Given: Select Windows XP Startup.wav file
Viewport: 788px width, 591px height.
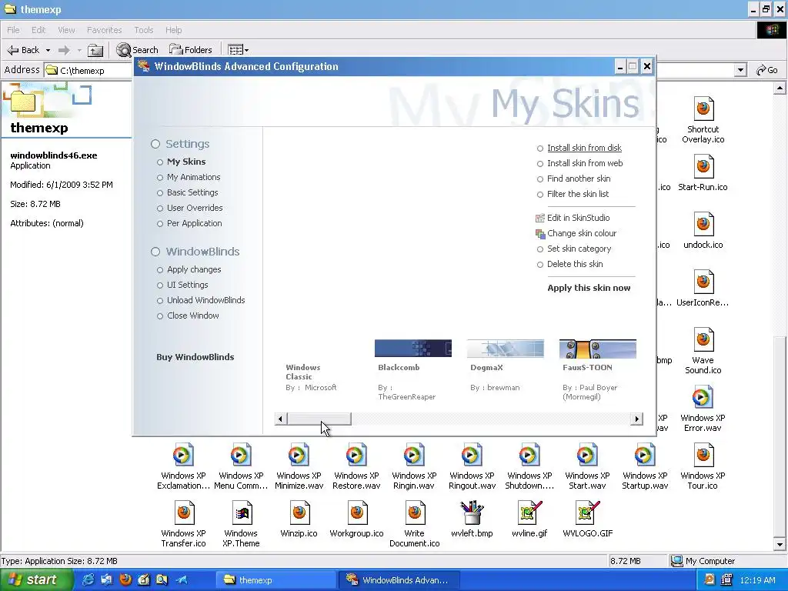Looking at the screenshot, I should 645,456.
